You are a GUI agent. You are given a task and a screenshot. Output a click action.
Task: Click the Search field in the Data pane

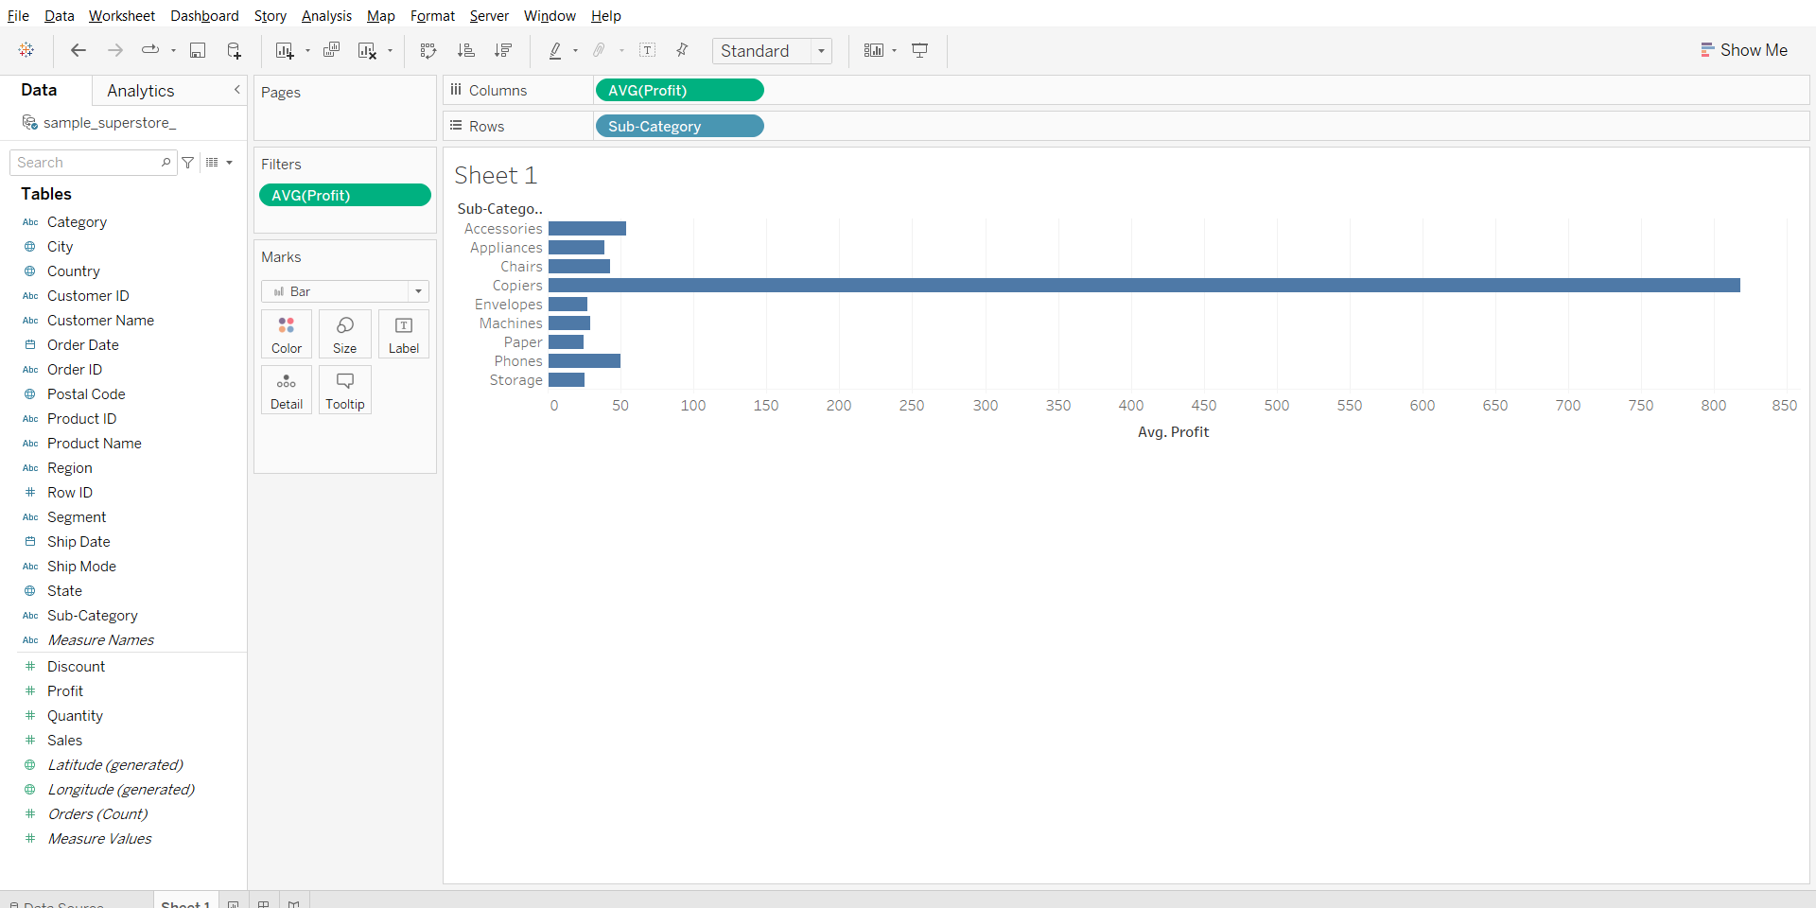[x=87, y=163]
